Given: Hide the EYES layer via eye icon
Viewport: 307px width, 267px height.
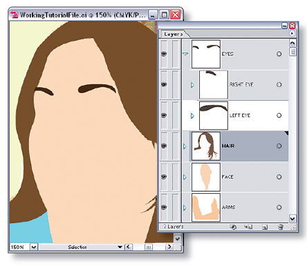Looking at the screenshot, I should coord(164,54).
